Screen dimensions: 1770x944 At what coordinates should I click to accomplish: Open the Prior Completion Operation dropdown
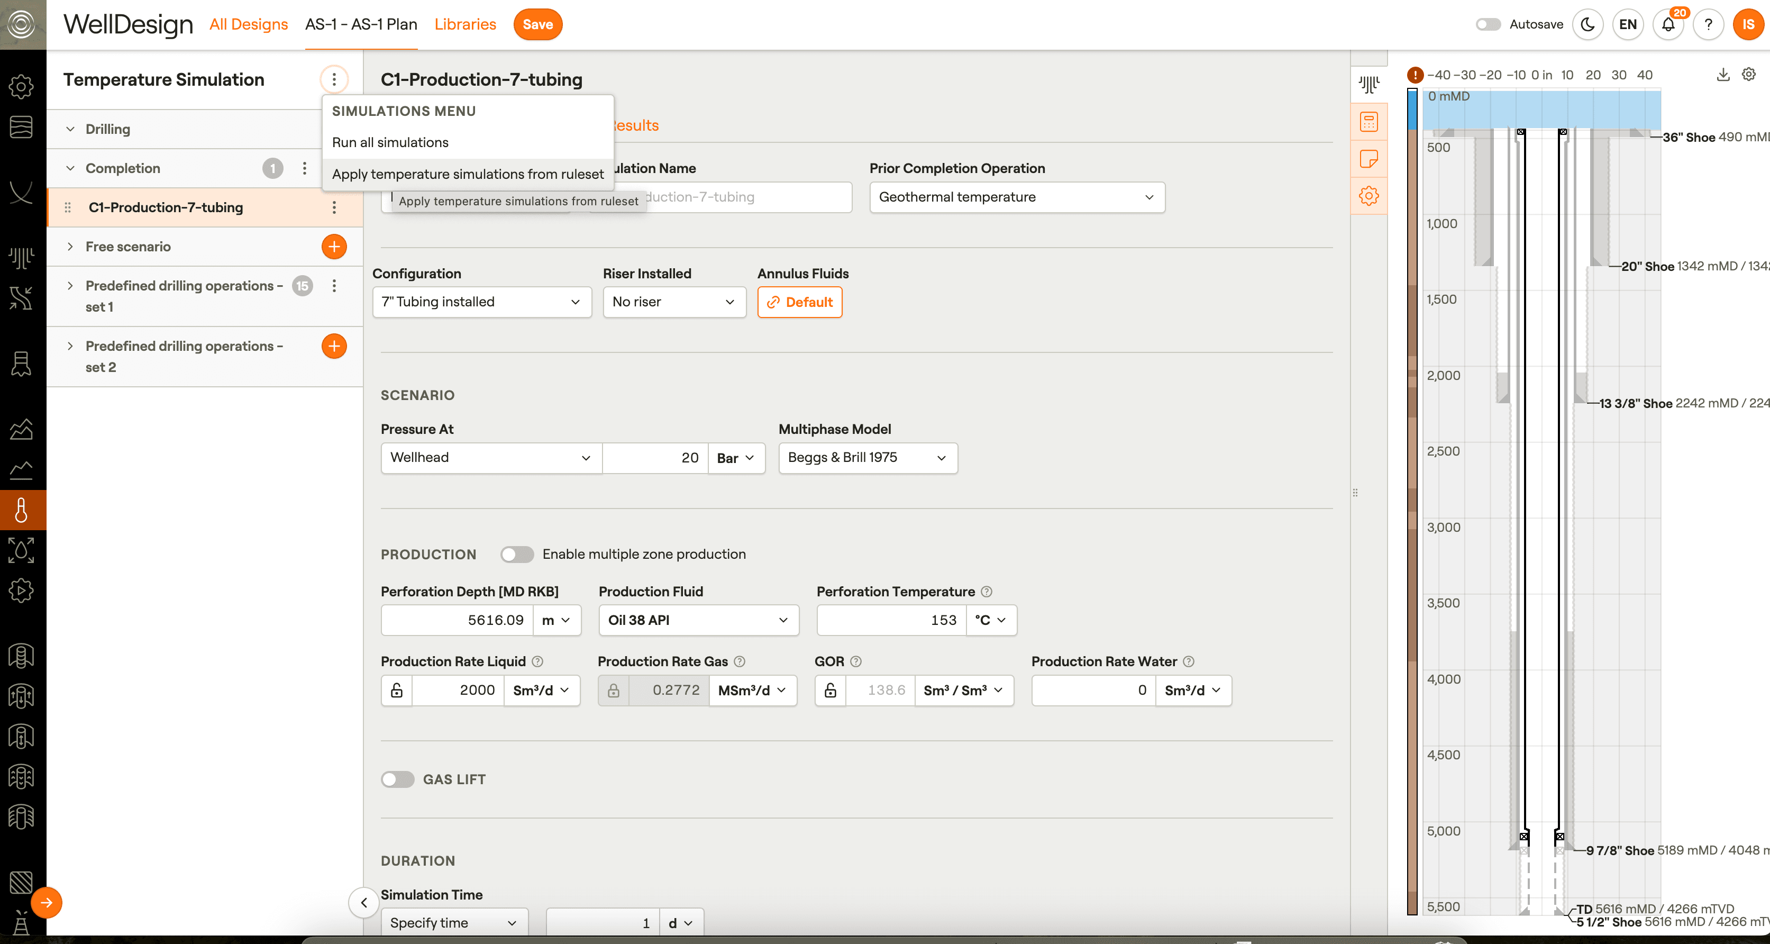tap(1016, 197)
